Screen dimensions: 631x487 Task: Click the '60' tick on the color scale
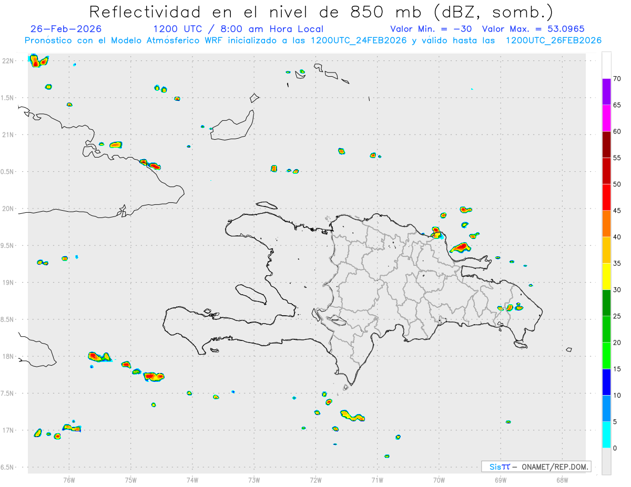pos(617,131)
